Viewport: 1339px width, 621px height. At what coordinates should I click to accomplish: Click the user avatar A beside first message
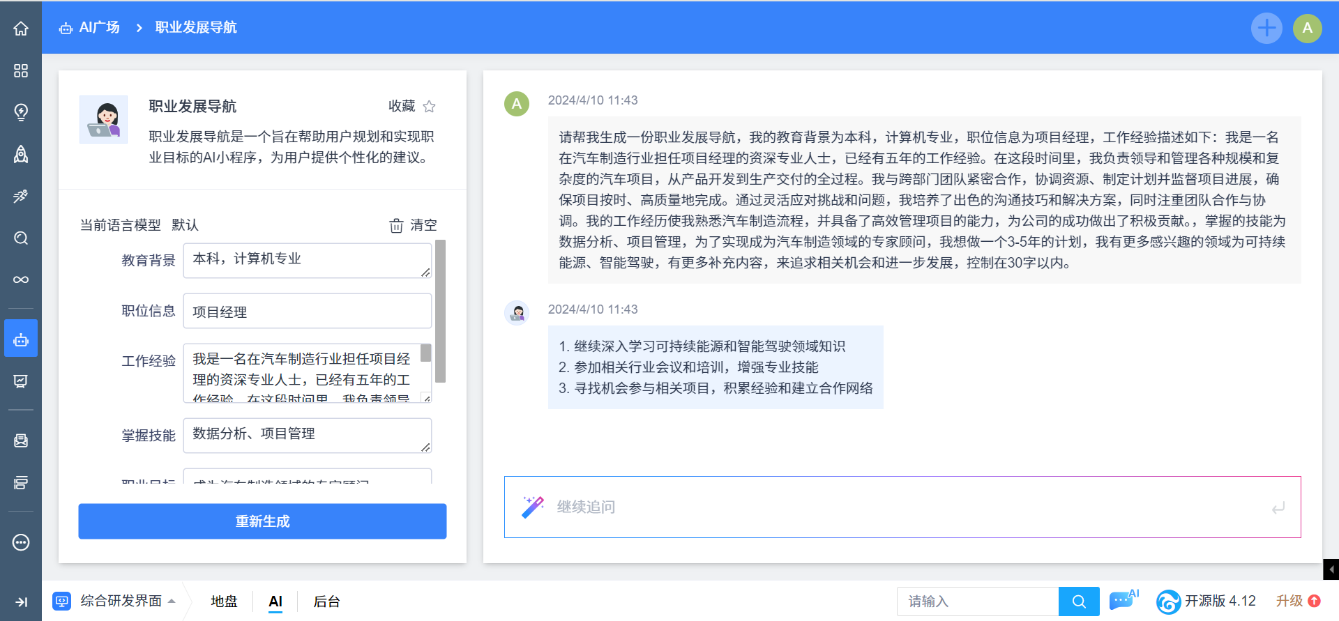pyautogui.click(x=517, y=104)
